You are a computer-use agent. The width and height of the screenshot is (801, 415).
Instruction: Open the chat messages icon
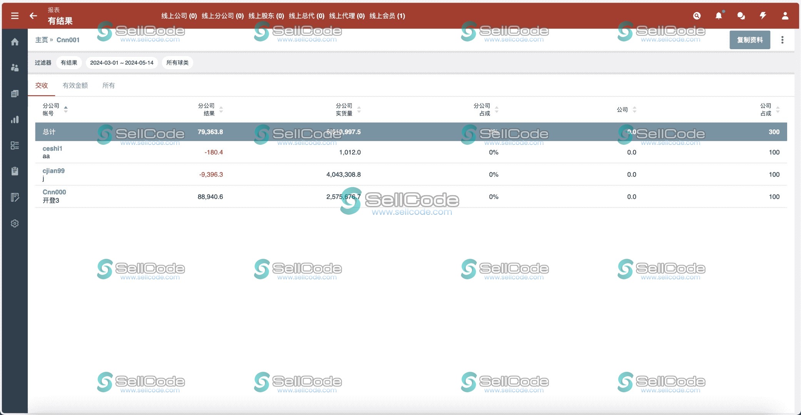pyautogui.click(x=741, y=16)
